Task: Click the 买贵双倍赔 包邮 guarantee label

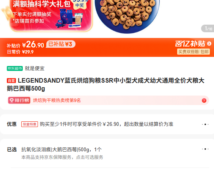Action: (194, 52)
